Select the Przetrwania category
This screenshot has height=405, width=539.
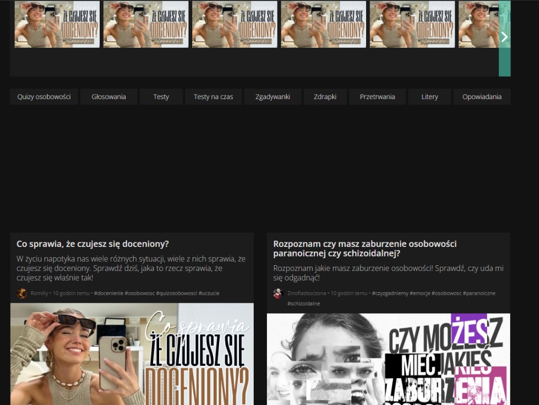point(377,97)
